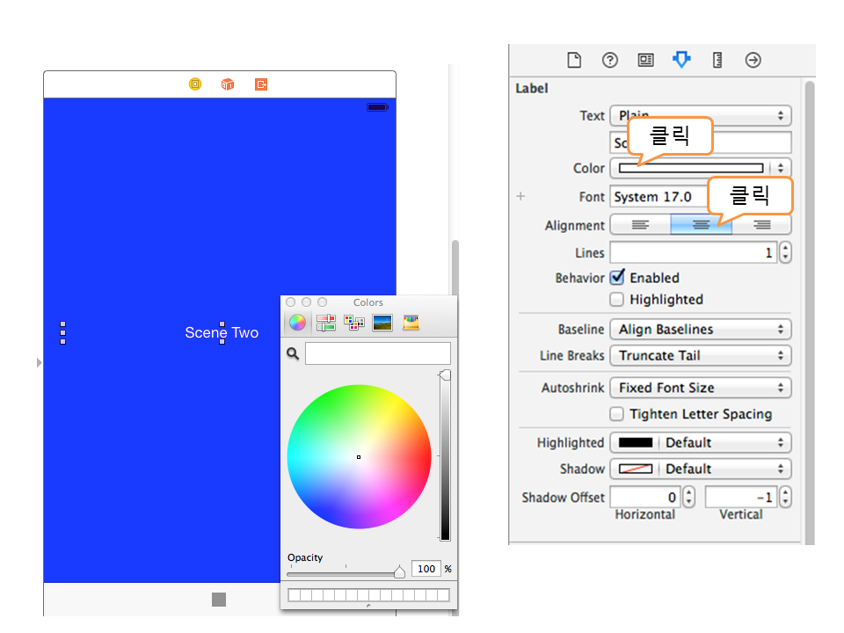Show the Connections inspector arrow icon
Viewport: 844px width, 633px height.
click(753, 60)
